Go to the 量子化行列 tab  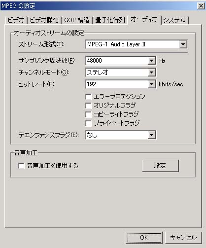click(x=110, y=20)
